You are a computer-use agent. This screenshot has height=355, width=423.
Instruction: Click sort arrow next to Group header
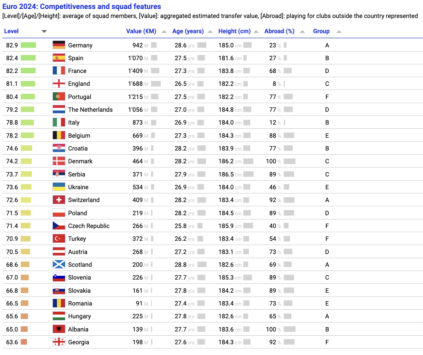coord(339,31)
